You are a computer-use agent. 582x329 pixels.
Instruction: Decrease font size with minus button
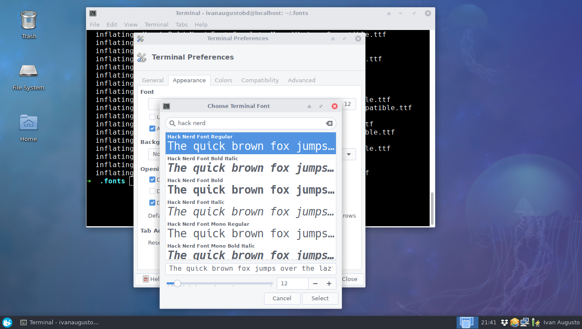point(315,284)
